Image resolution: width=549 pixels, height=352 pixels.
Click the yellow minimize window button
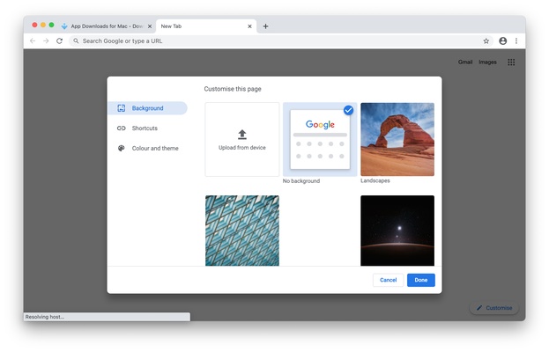pos(43,25)
